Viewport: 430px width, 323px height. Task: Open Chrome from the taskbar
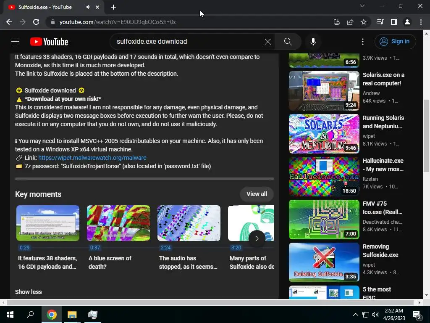pyautogui.click(x=51, y=315)
